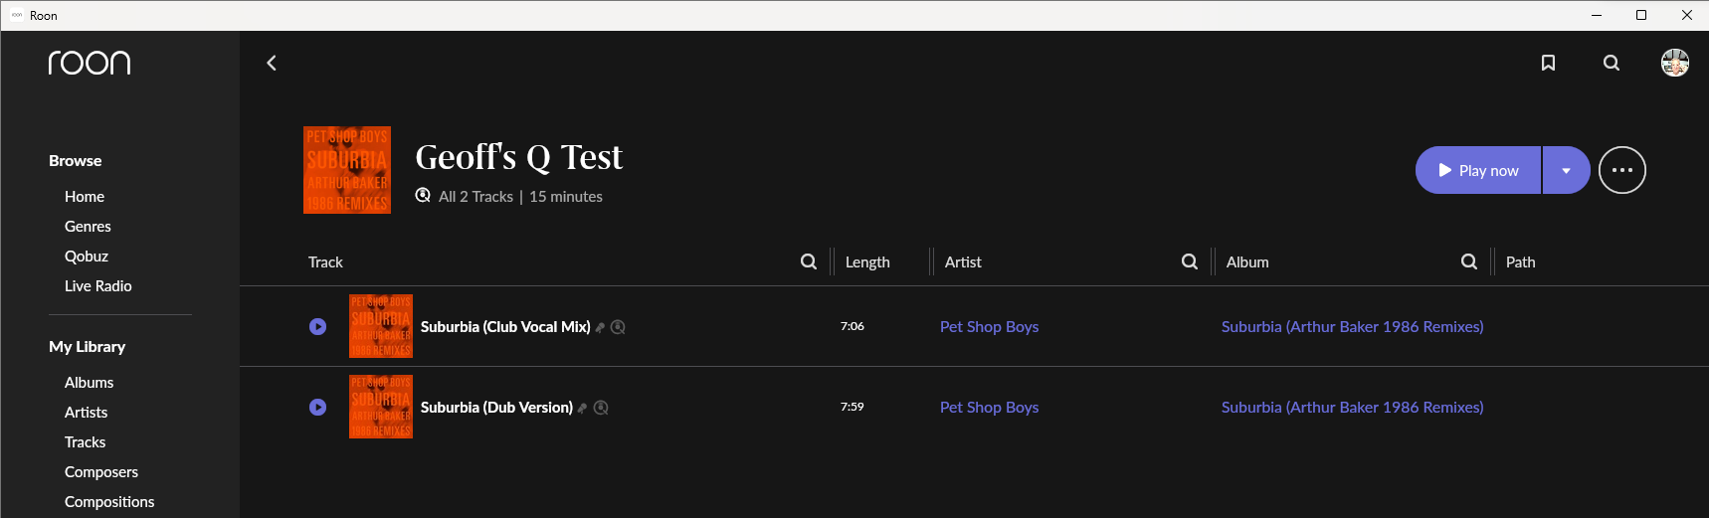The image size is (1709, 518).
Task: Open the three-dots more options button
Action: pyautogui.click(x=1622, y=170)
